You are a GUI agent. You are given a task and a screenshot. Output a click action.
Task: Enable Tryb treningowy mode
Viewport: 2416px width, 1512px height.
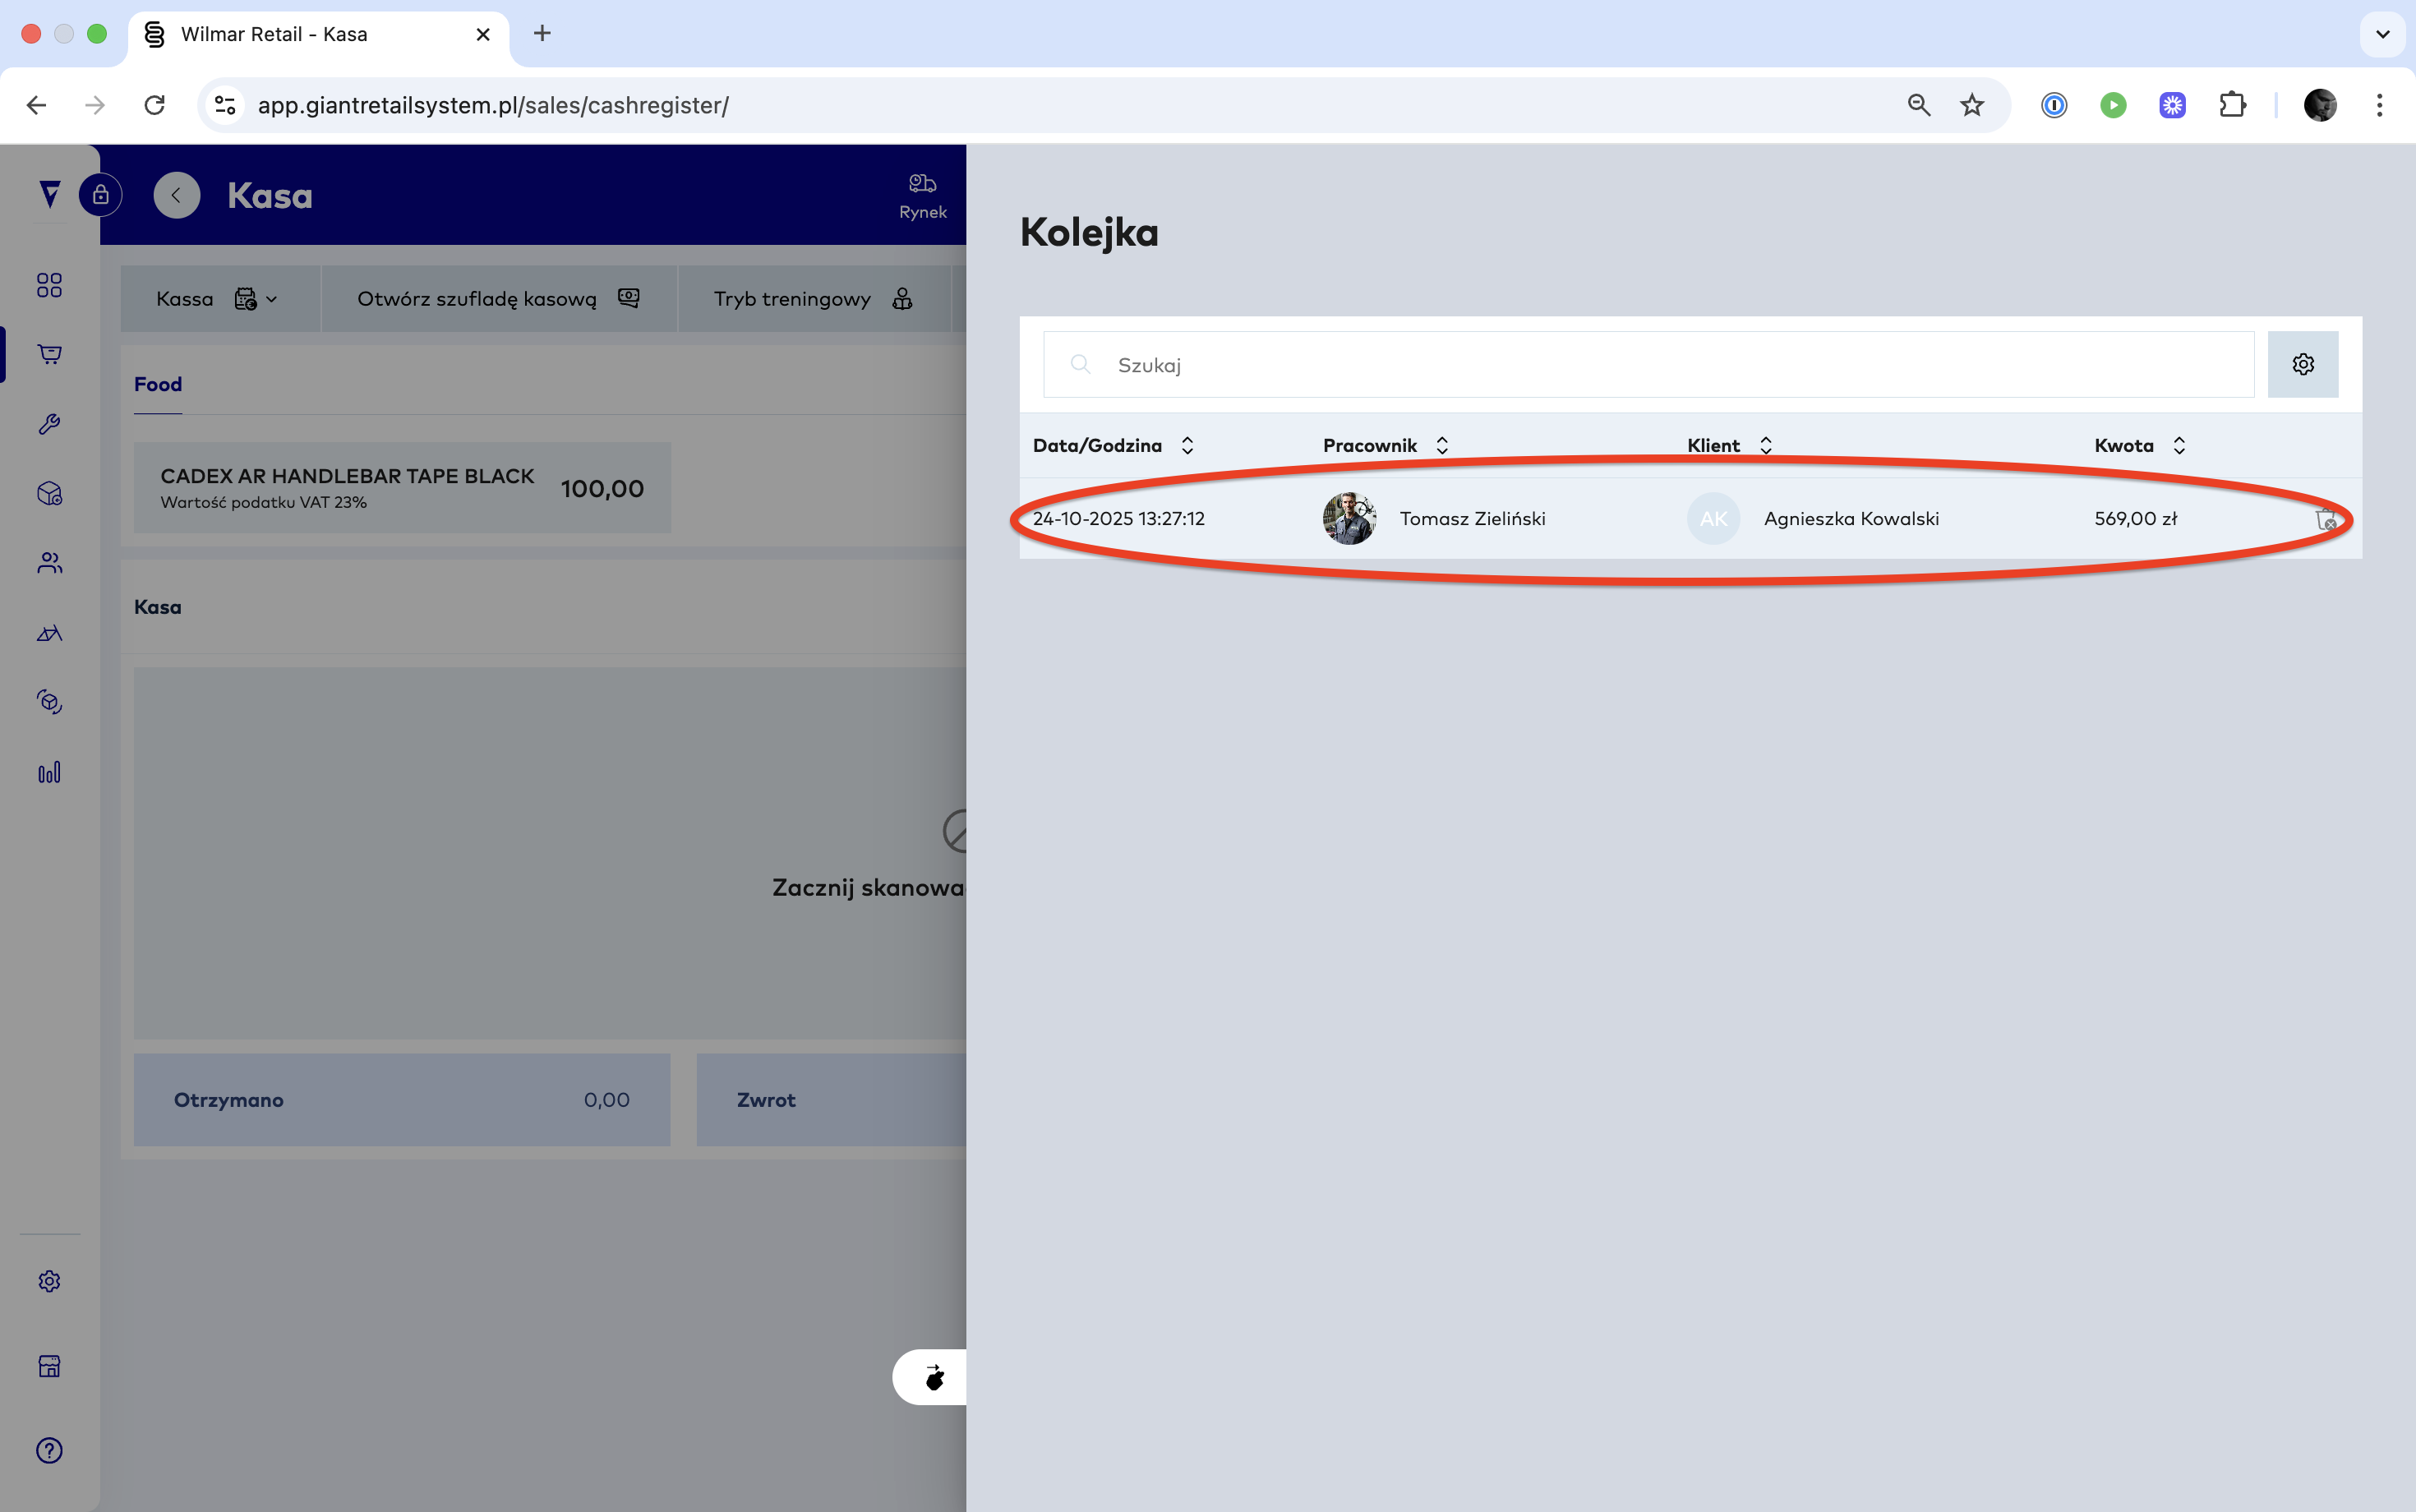pyautogui.click(x=812, y=299)
